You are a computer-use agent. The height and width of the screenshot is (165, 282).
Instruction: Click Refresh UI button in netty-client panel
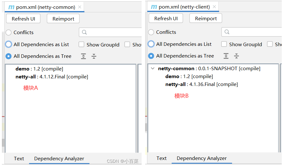pos(166,18)
